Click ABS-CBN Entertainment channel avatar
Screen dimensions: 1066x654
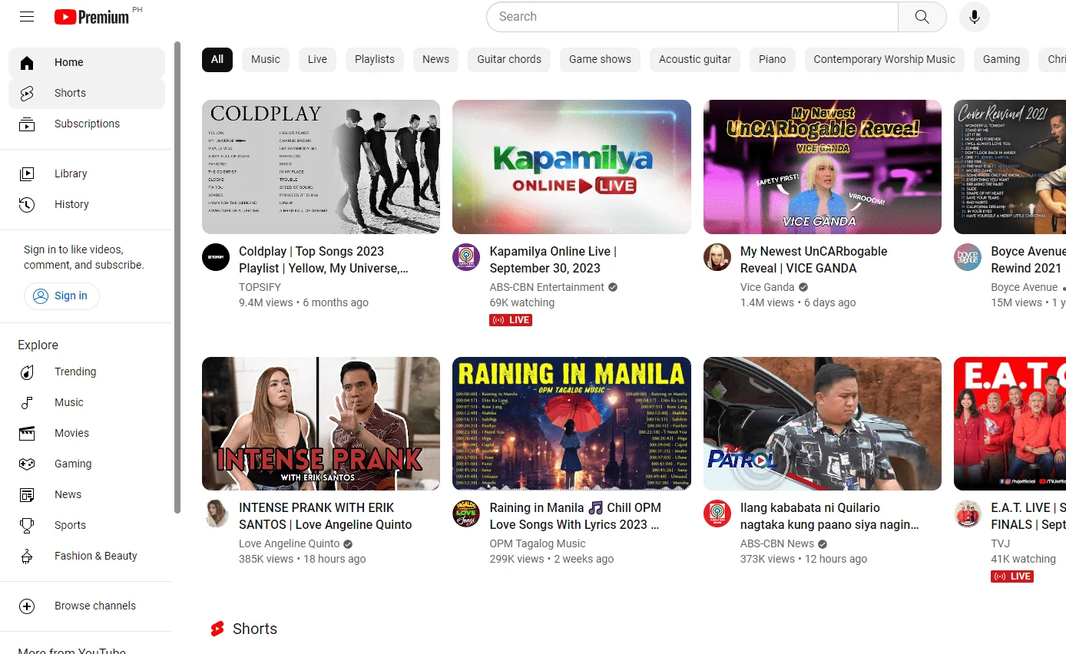(466, 257)
